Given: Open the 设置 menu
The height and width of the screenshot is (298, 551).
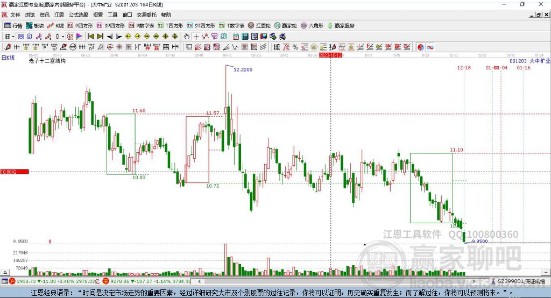Looking at the screenshot, I should [98, 15].
